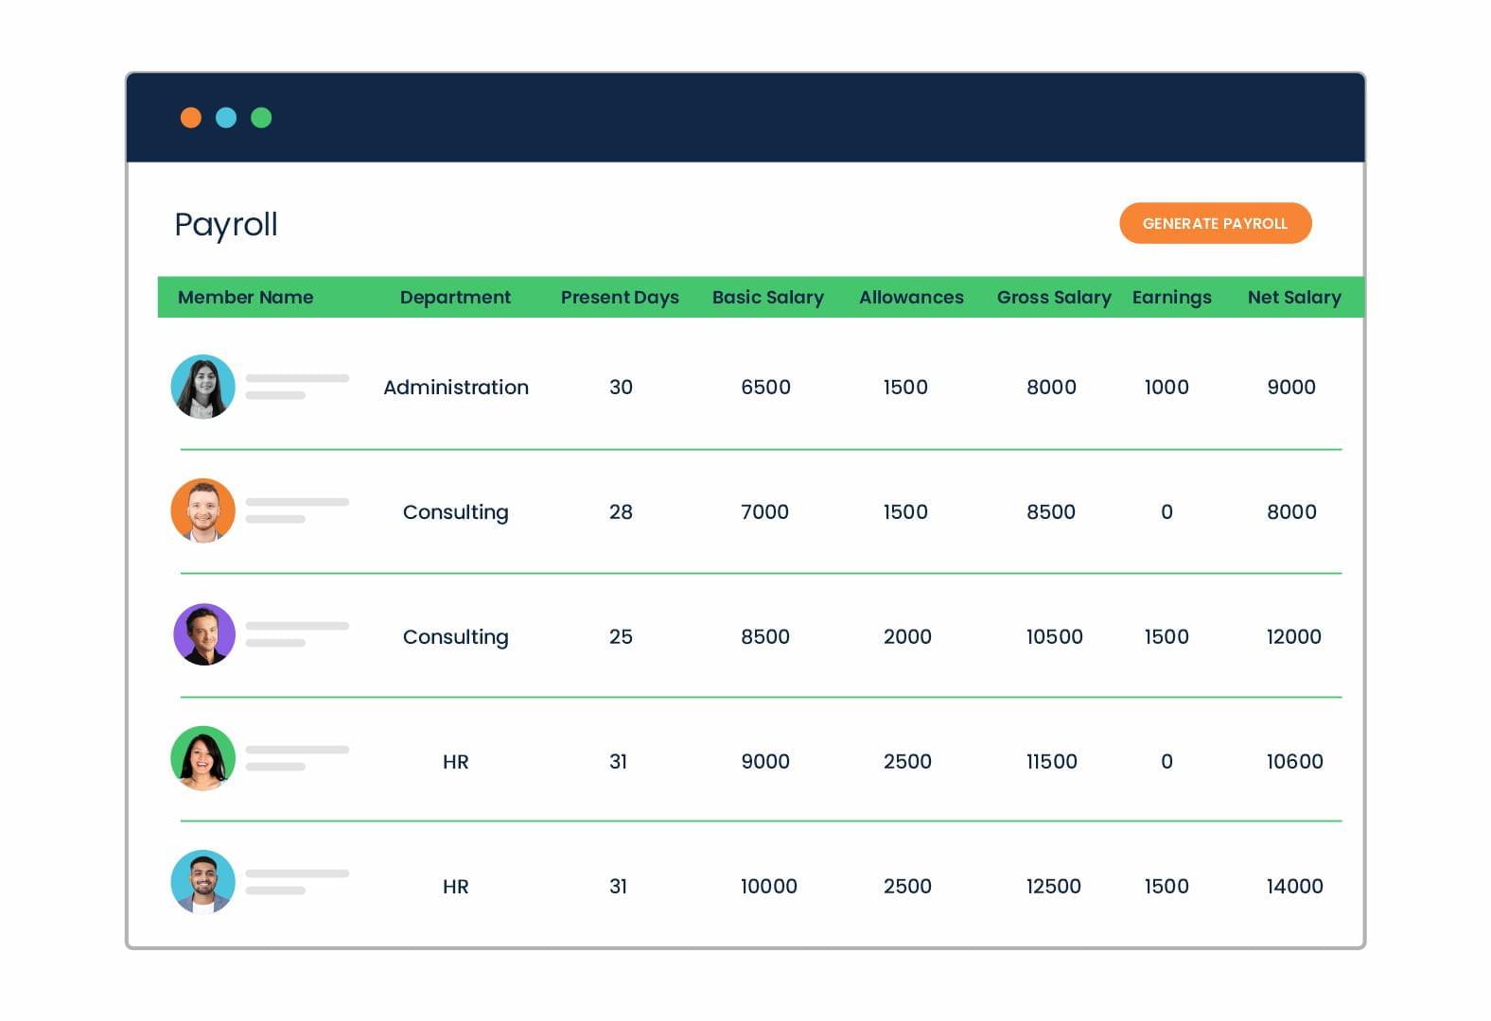Screen dimensions: 1491x1021
Task: Open avatar of HR employee with net salary 10600
Action: click(x=202, y=758)
